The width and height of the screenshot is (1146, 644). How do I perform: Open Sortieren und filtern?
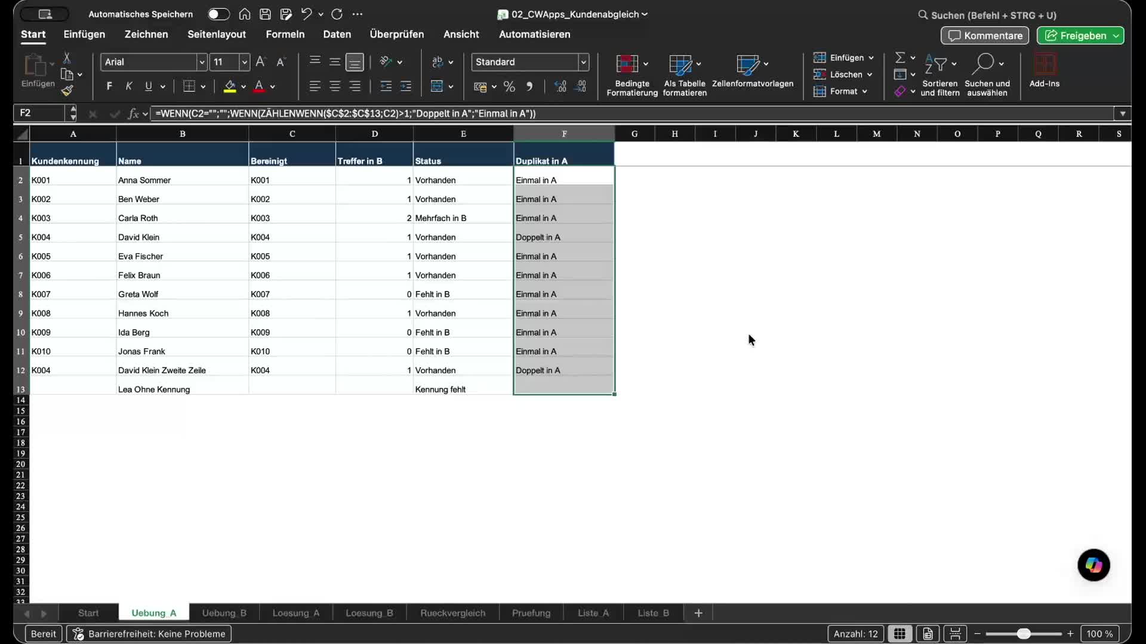(940, 75)
